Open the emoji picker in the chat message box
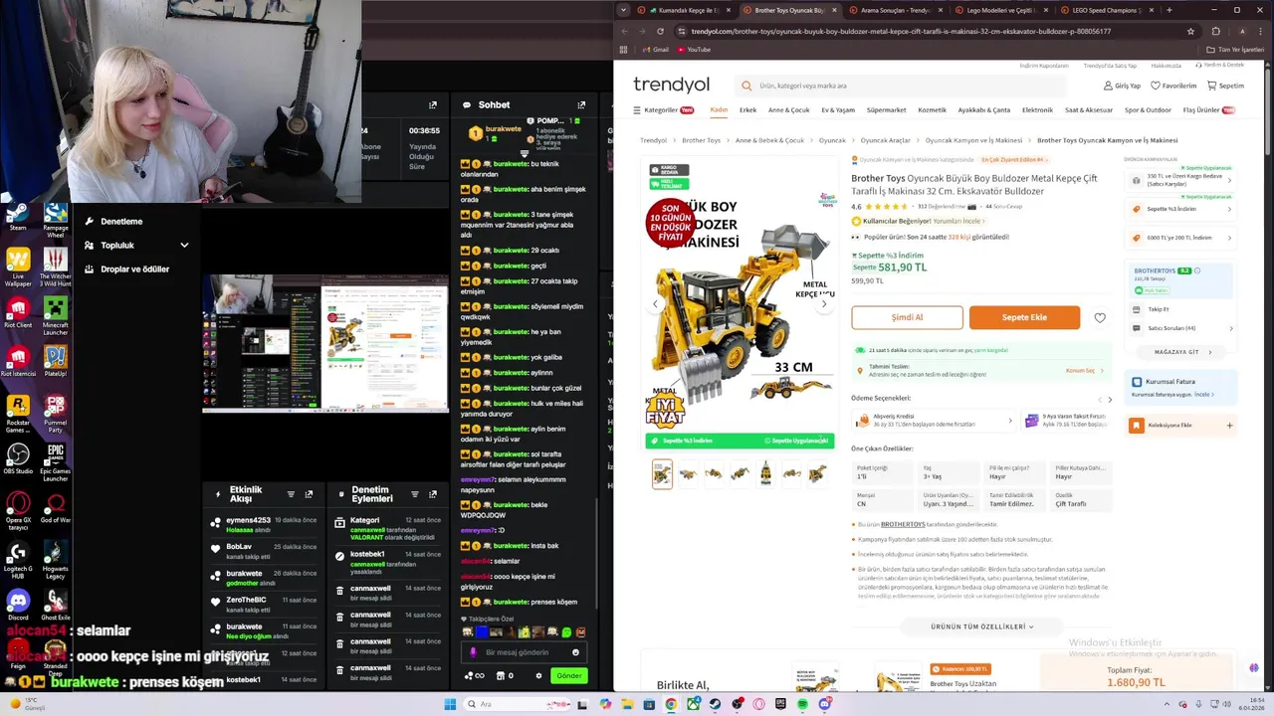1274x716 pixels. click(x=575, y=652)
